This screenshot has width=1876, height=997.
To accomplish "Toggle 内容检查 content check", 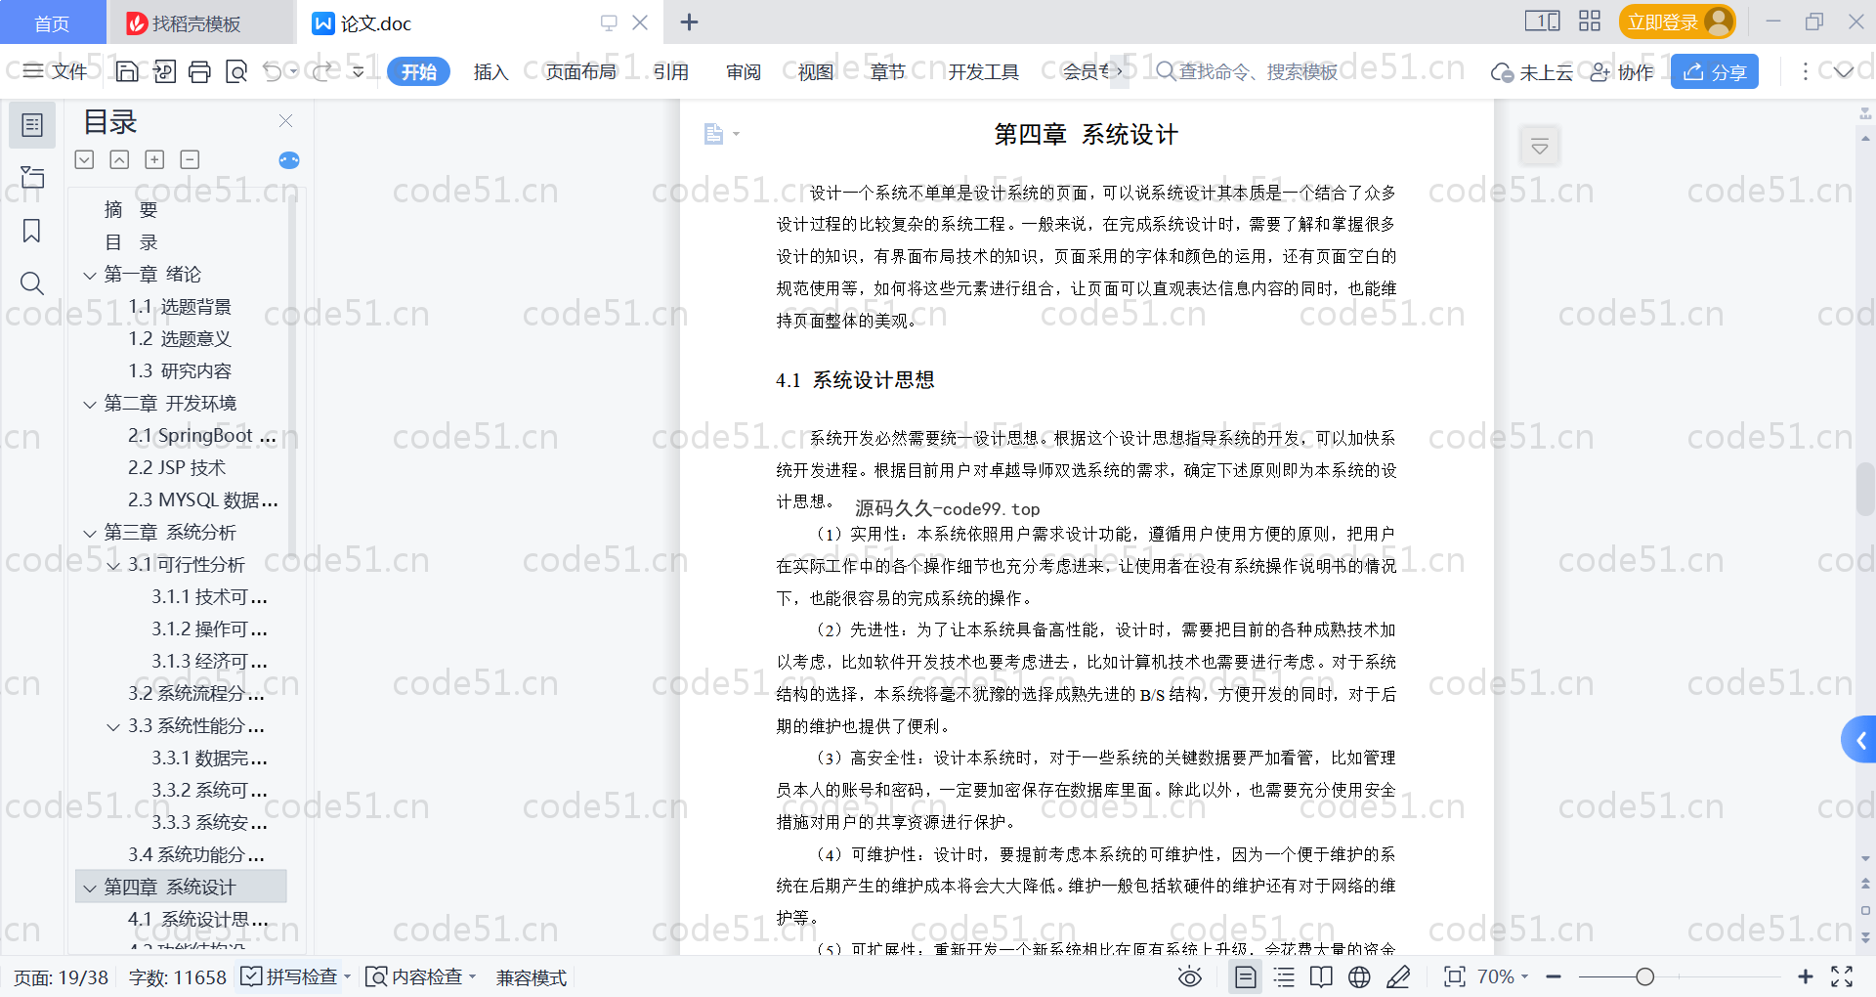I will tap(420, 976).
